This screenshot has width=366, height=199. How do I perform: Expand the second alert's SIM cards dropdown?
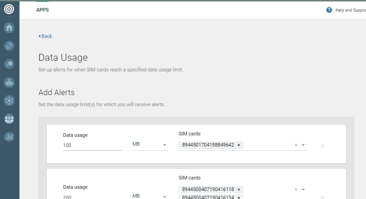pyautogui.click(x=303, y=190)
